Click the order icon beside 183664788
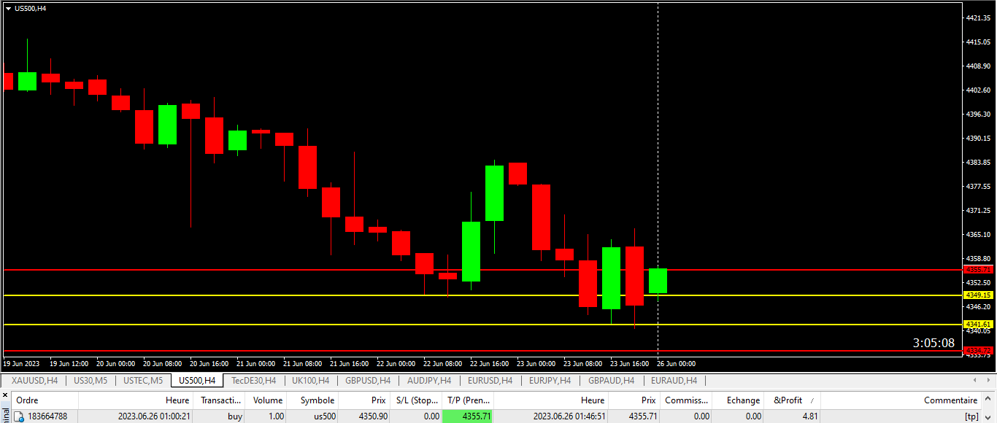This screenshot has width=997, height=423. [x=20, y=416]
